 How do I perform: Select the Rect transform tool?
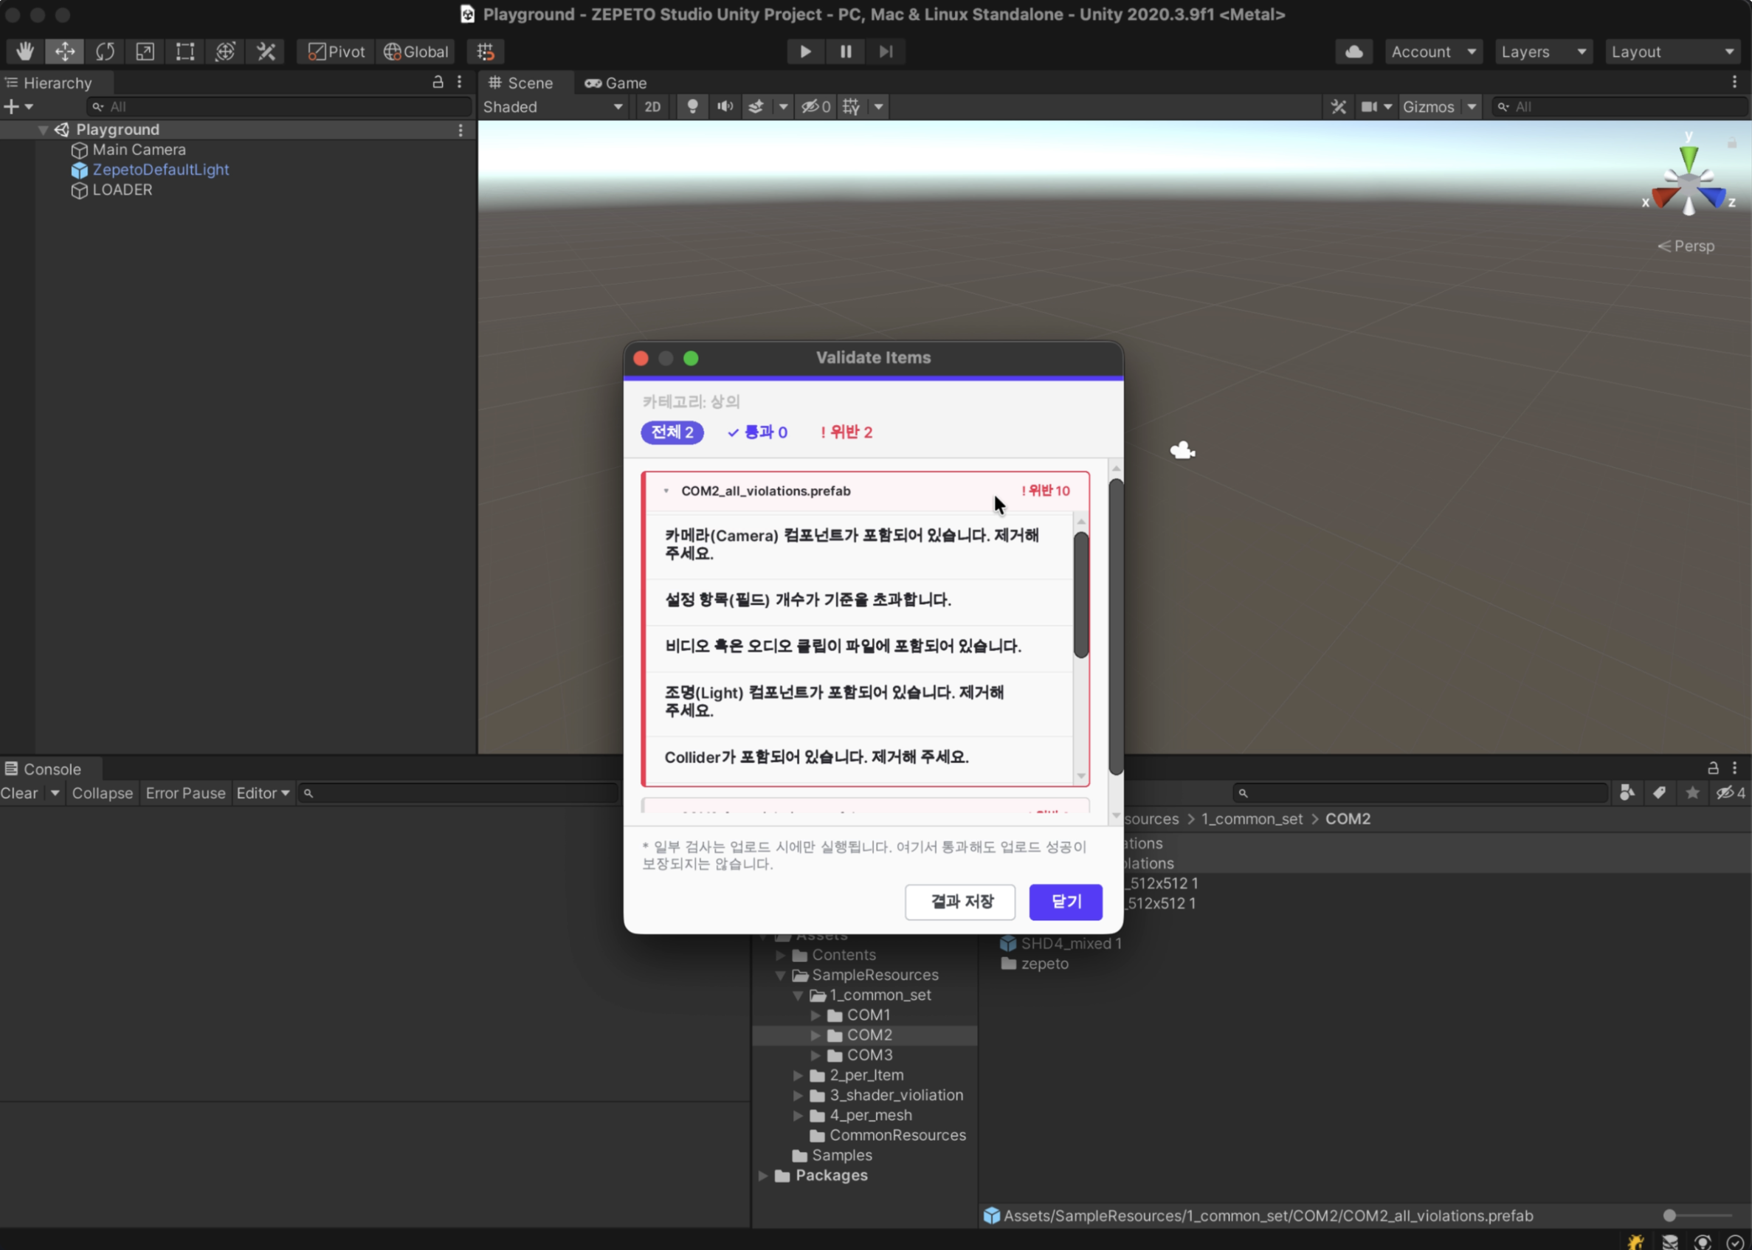coord(184,52)
